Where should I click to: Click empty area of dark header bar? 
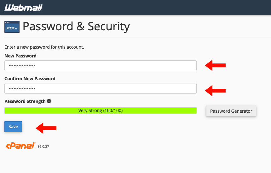point(158,8)
